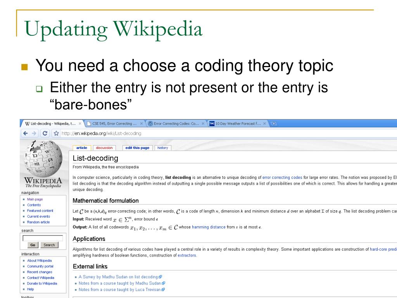Click the Wikipedia search input box
Image resolution: width=397 pixels, height=298 pixels.
(43, 238)
